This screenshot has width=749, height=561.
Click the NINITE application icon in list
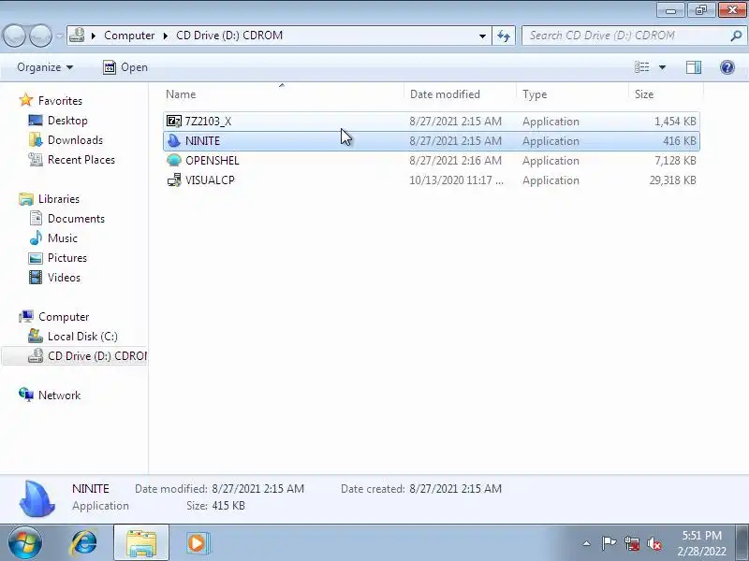click(174, 141)
